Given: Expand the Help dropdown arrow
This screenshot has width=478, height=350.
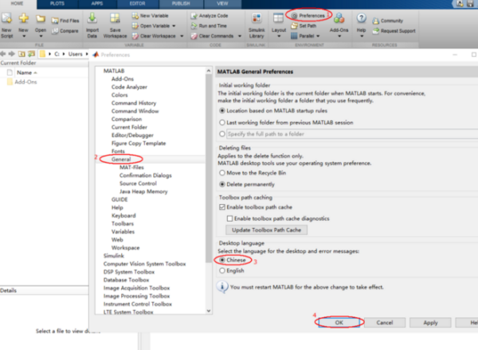Looking at the screenshot, I should [362, 37].
